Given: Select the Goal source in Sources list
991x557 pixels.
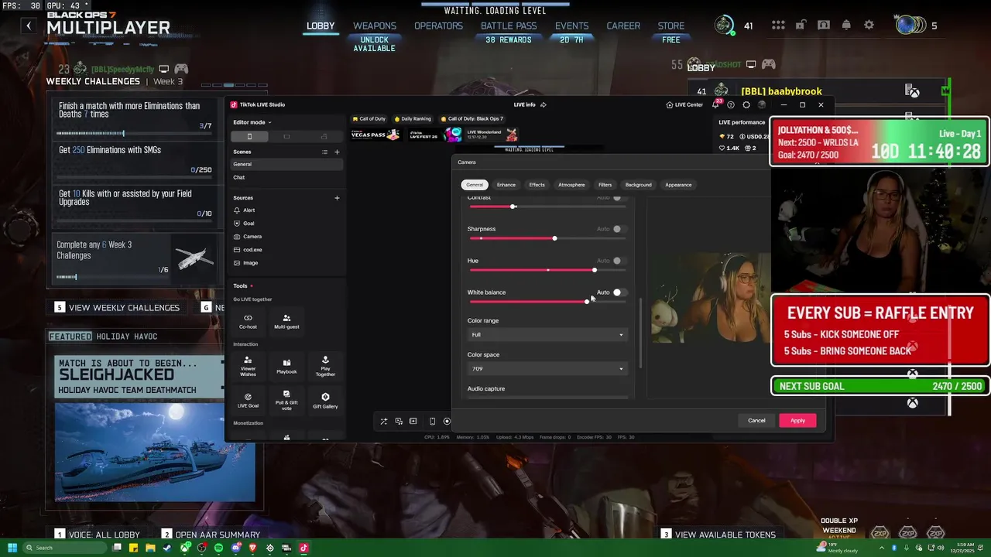Looking at the screenshot, I should pos(286,224).
